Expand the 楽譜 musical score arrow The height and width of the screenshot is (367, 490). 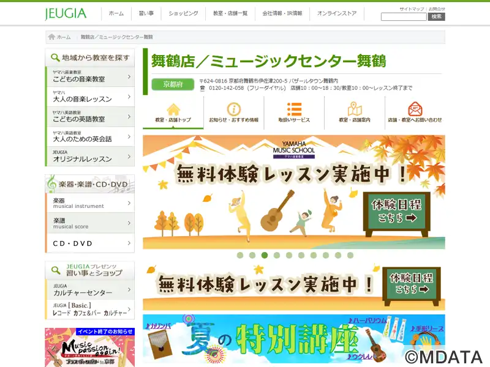click(x=129, y=223)
